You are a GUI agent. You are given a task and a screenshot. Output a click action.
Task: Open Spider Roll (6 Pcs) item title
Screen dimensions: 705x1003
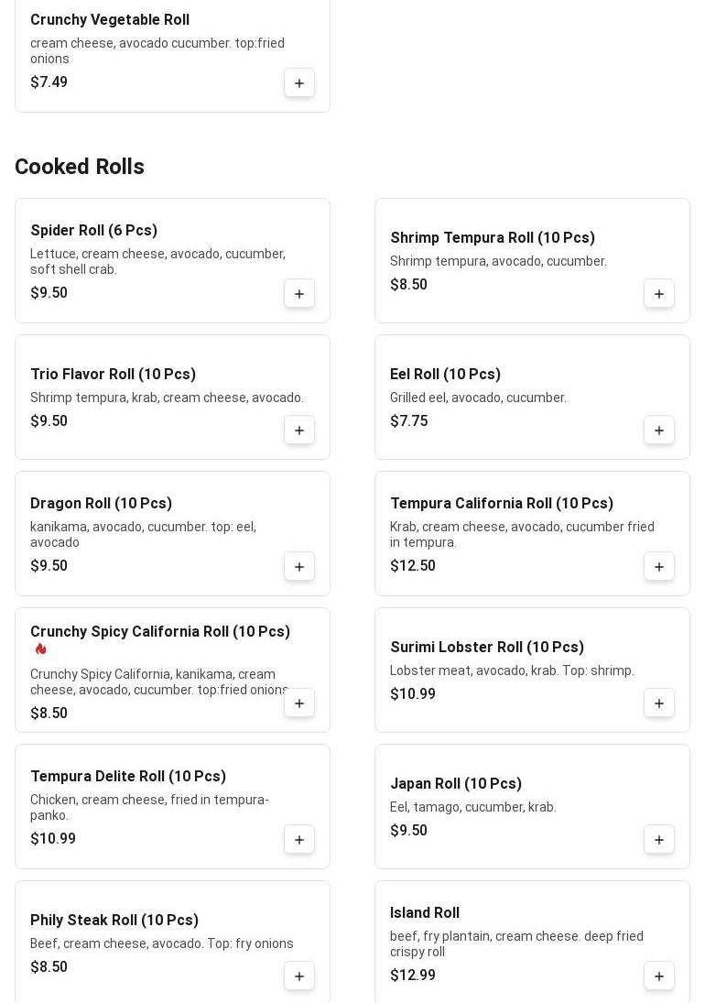coord(93,231)
